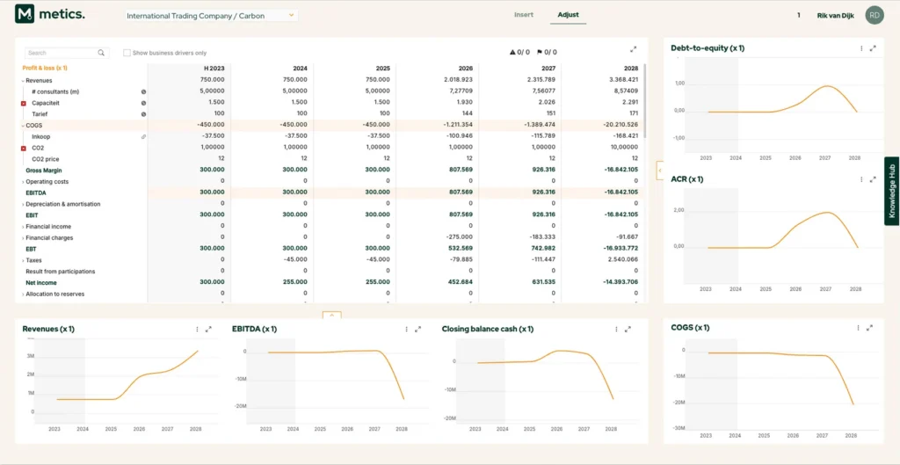The width and height of the screenshot is (900, 465).
Task: Expand the EBITDA chart
Action: [417, 330]
